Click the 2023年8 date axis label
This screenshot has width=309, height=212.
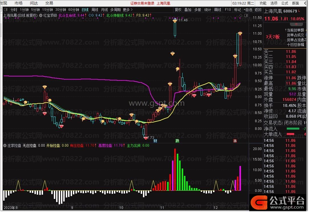[11, 208]
